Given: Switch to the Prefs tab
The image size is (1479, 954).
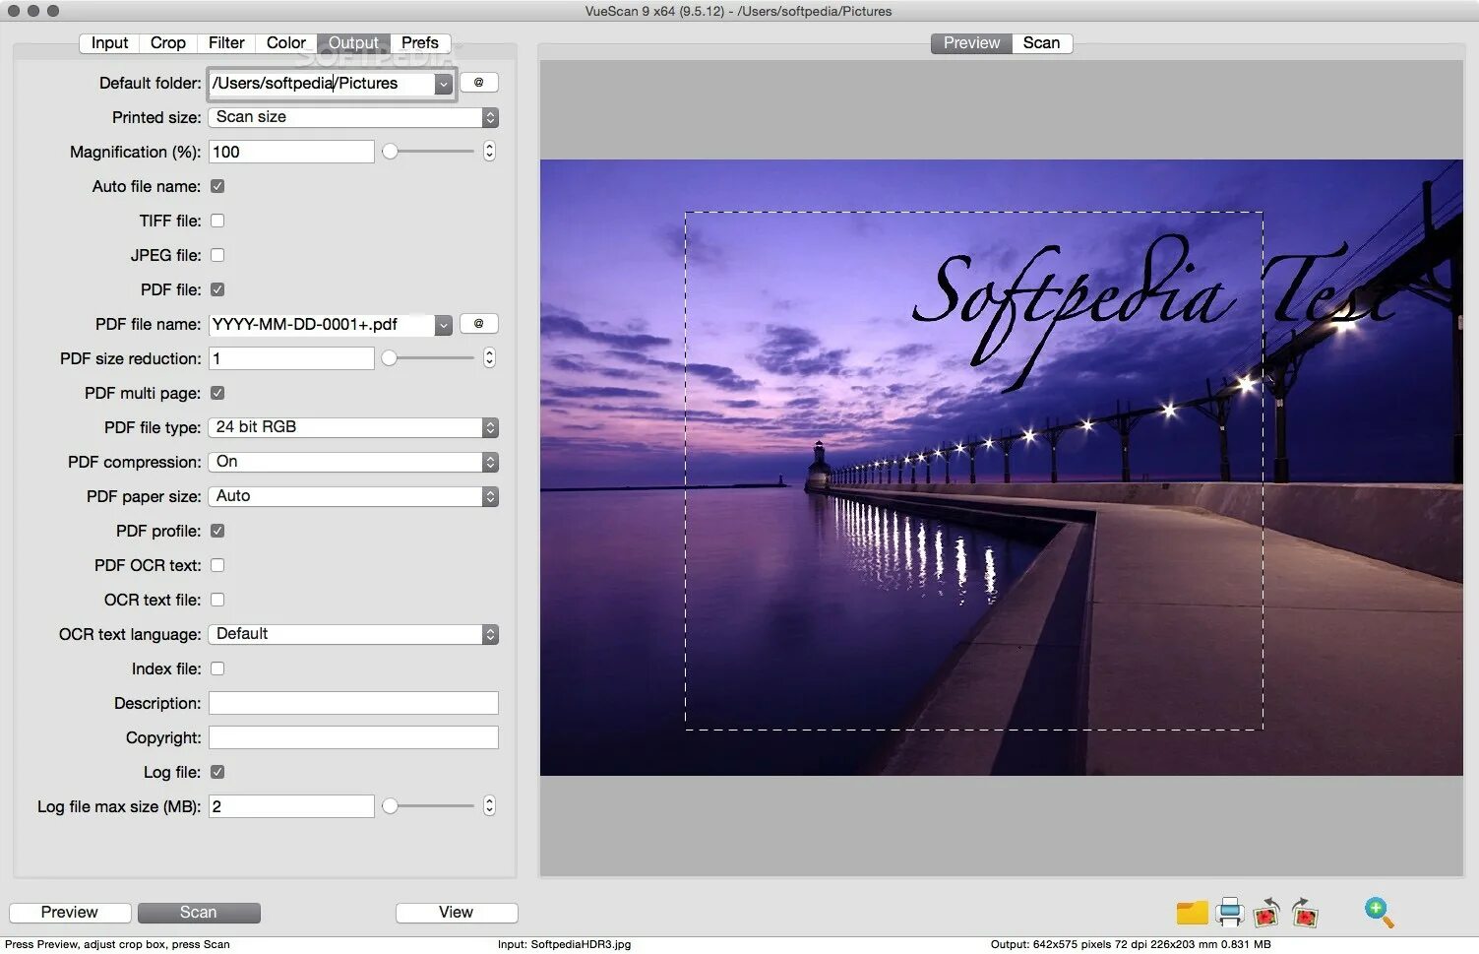Looking at the screenshot, I should tap(420, 43).
